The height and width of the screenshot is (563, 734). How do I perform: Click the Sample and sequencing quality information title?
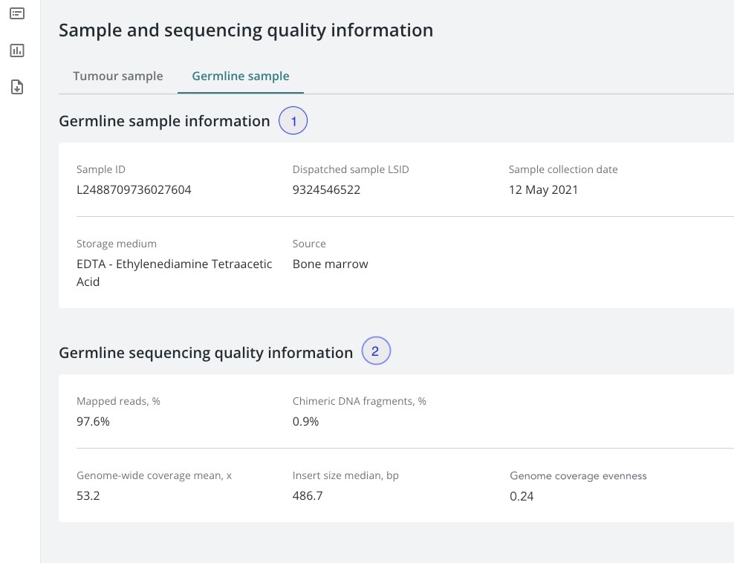pyautogui.click(x=245, y=30)
